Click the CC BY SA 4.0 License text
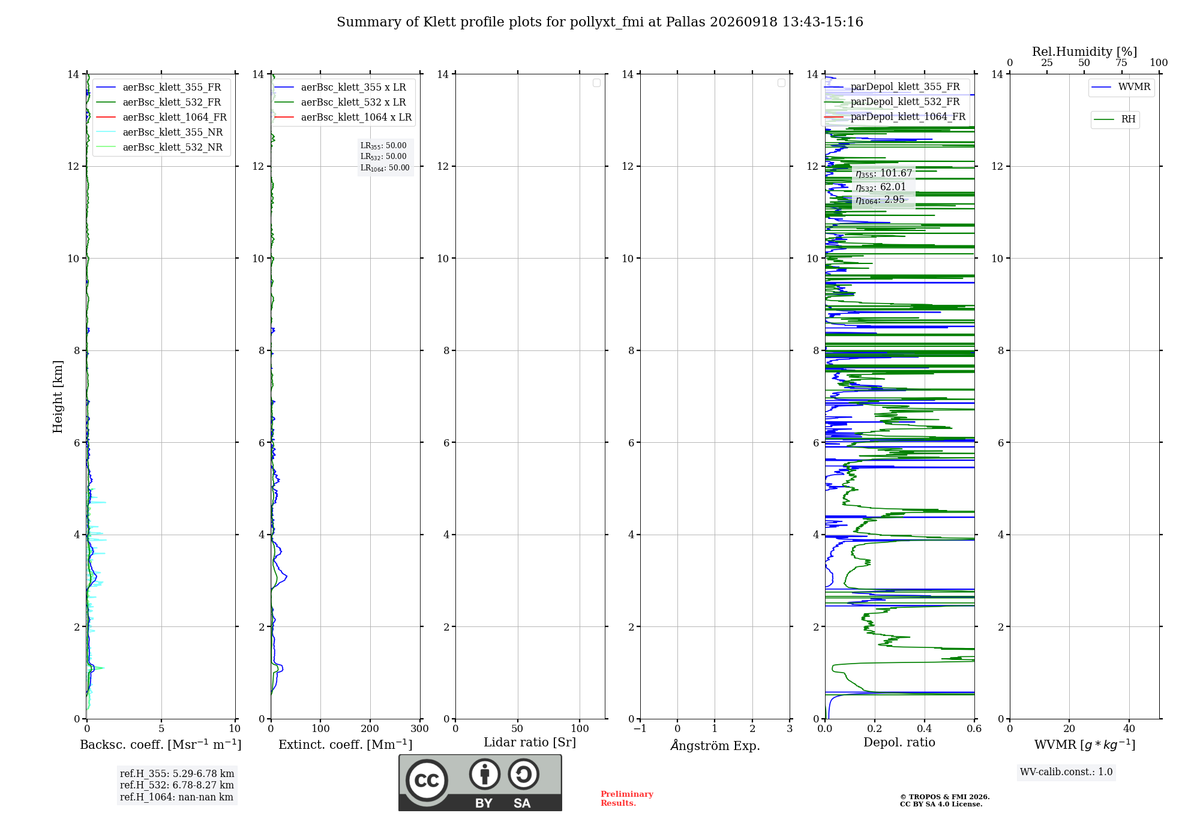 point(941,804)
